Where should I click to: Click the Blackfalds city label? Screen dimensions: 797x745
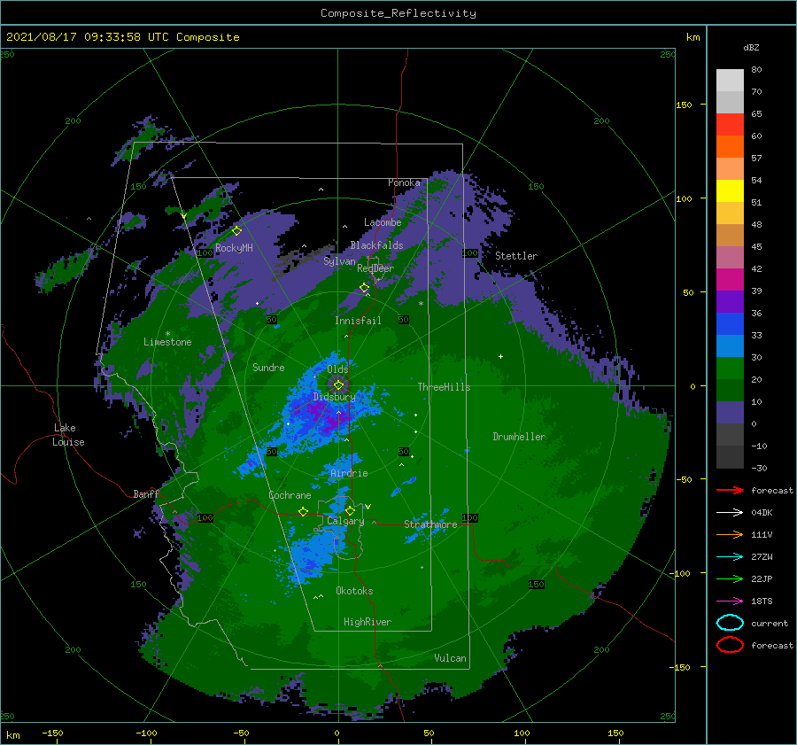376,245
